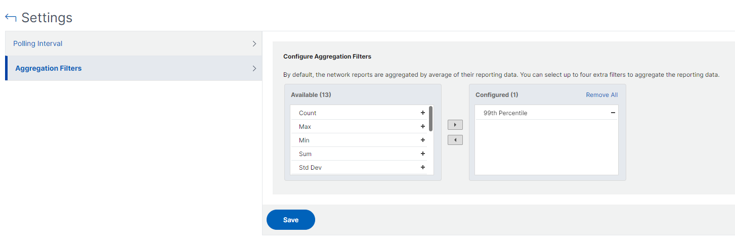Add the Max filter with plus icon
The image size is (735, 251).
point(422,127)
